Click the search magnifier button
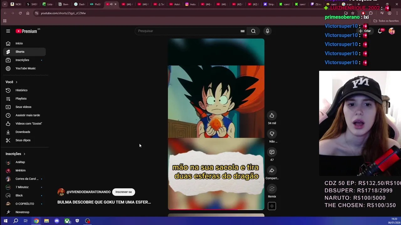Viewport: 401px width, 225px height. click(x=253, y=31)
